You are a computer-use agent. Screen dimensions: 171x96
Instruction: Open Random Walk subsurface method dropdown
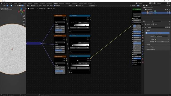point(137,16)
